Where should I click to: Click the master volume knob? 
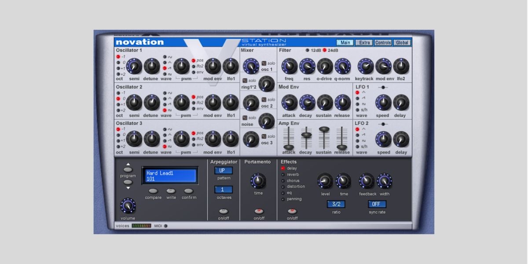pos(128,205)
